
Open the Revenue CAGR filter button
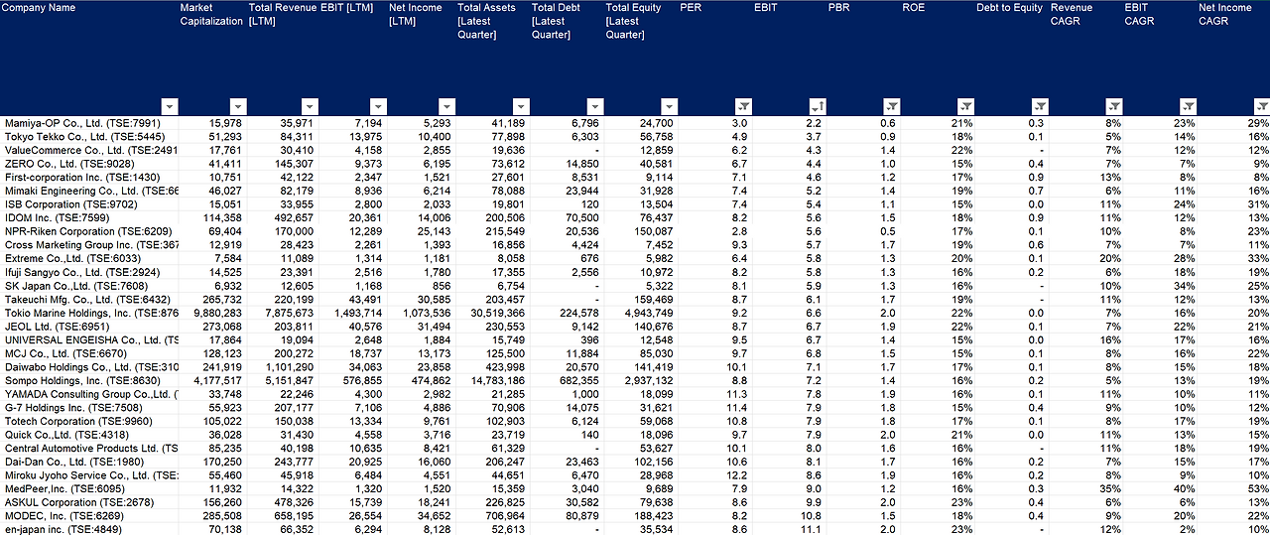pos(1113,106)
